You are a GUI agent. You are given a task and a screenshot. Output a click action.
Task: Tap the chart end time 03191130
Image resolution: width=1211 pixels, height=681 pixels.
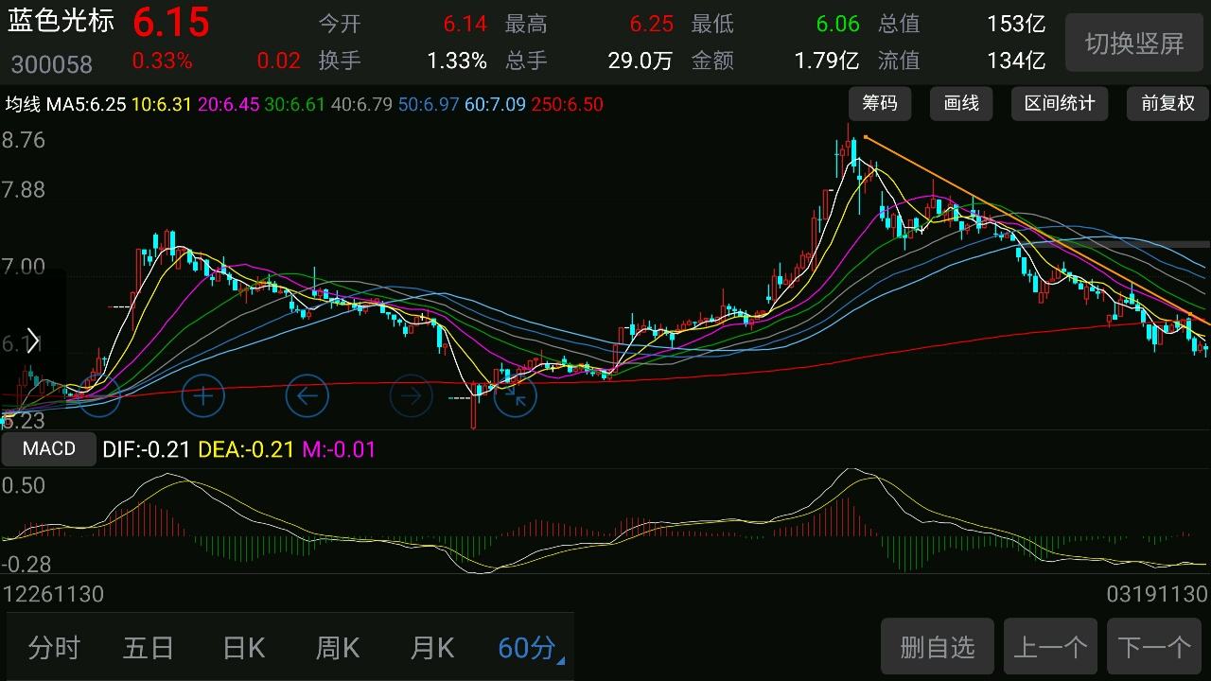coord(1157,594)
